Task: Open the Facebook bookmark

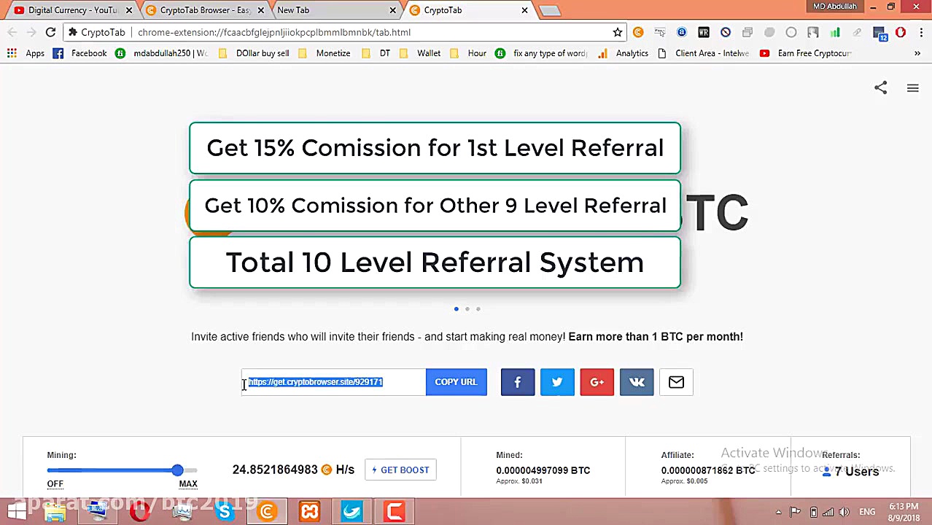Action: click(x=80, y=53)
